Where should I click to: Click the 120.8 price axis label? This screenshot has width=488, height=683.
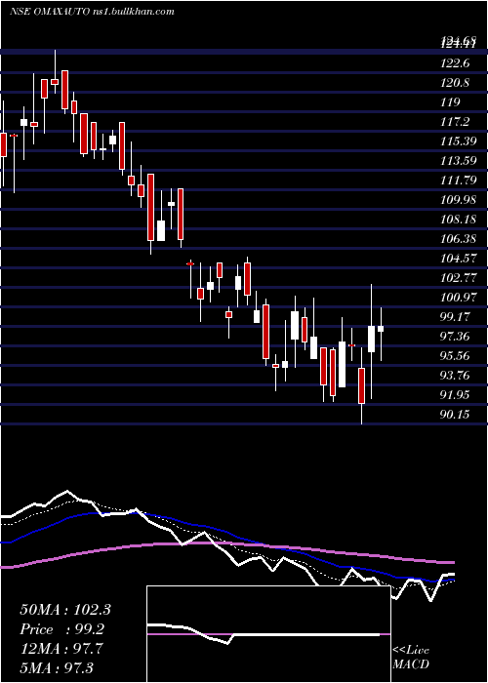455,83
